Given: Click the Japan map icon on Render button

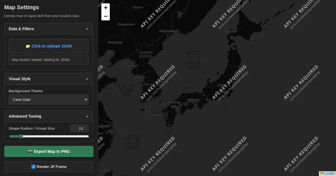Looking at the screenshot, I should 33,167.
